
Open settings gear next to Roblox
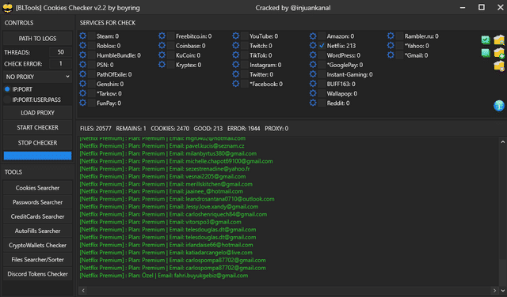pos(82,46)
